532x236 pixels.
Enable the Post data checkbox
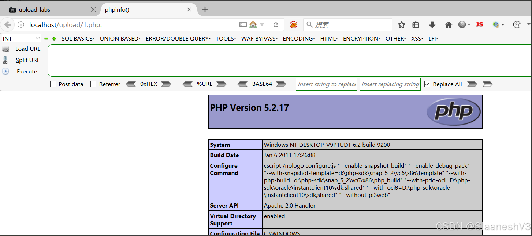coord(53,84)
